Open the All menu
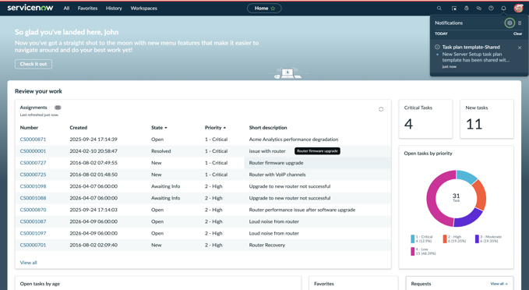 pyautogui.click(x=66, y=8)
